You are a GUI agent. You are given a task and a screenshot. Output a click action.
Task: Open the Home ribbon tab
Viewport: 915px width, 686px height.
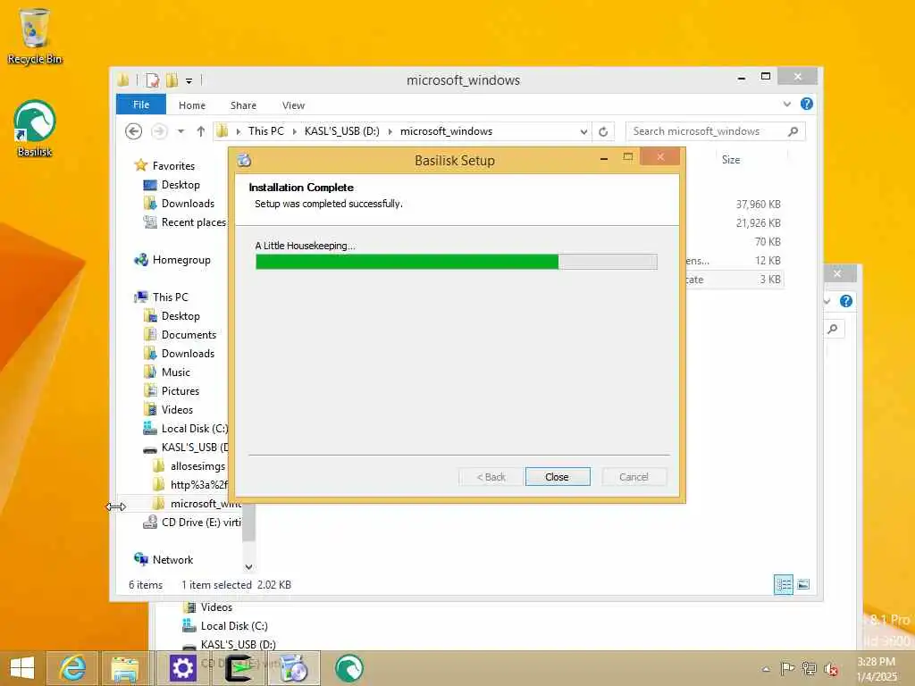192,105
